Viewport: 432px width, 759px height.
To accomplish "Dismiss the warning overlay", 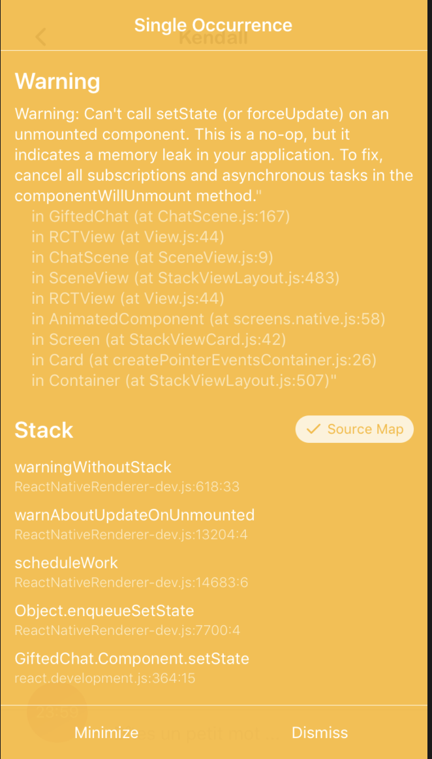I will click(320, 732).
